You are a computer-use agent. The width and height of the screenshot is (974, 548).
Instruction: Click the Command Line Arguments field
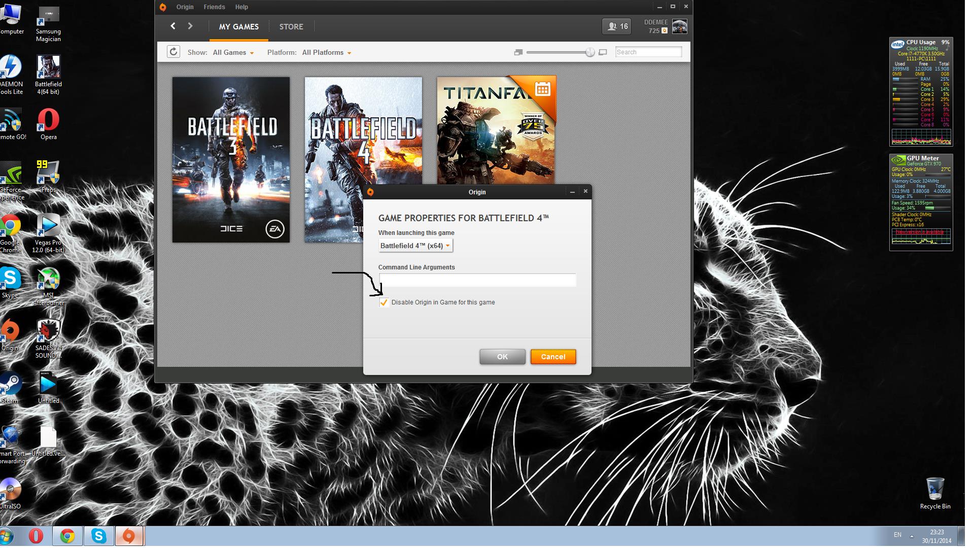click(477, 280)
